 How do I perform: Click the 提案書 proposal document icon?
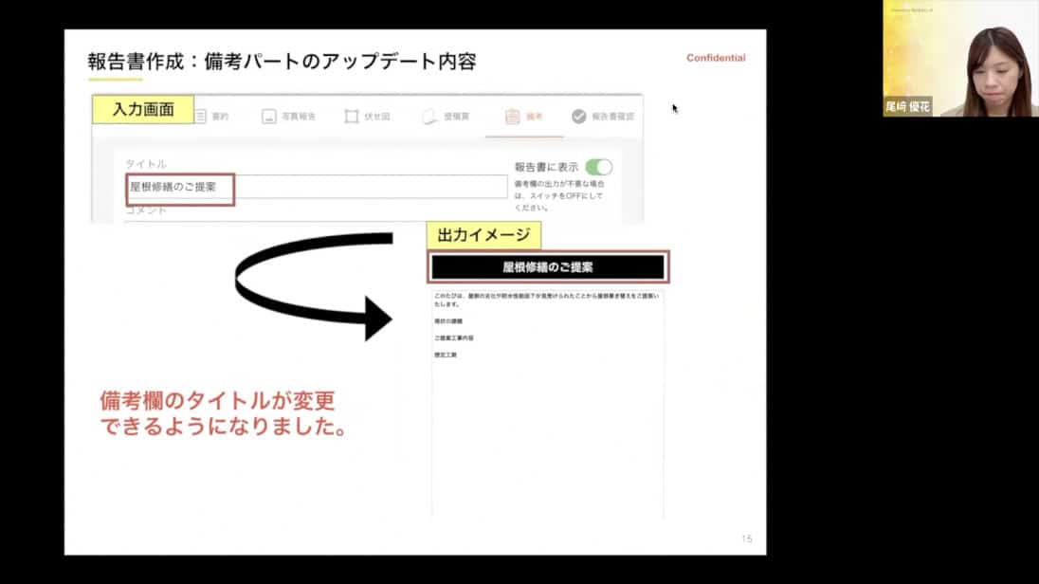tap(429, 117)
